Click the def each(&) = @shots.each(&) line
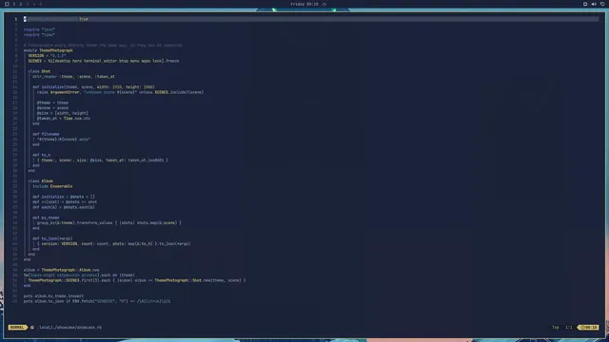This screenshot has width=609, height=342. tap(64, 207)
